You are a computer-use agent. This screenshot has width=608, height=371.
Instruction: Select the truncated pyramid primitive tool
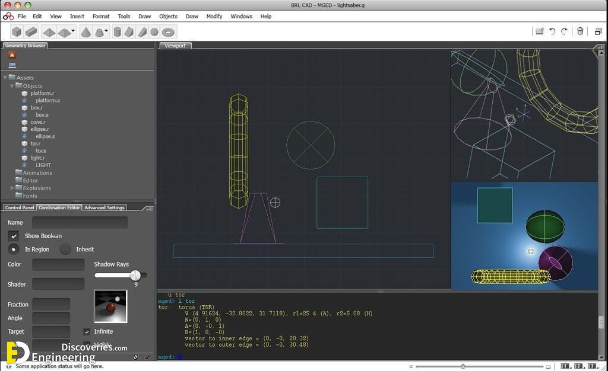pos(64,32)
